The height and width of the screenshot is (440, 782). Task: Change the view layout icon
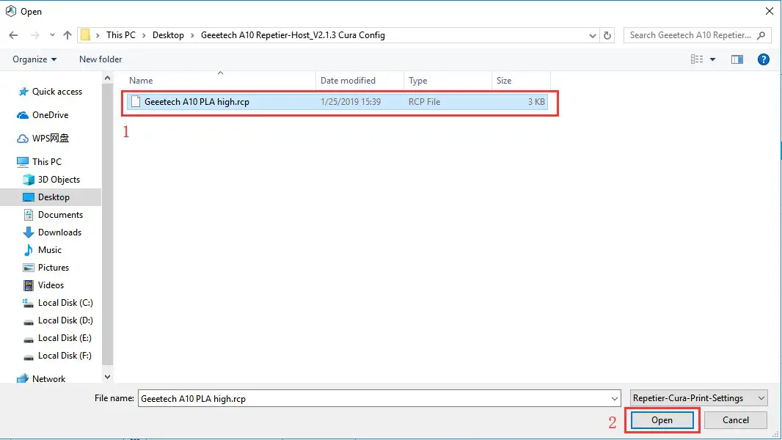697,59
